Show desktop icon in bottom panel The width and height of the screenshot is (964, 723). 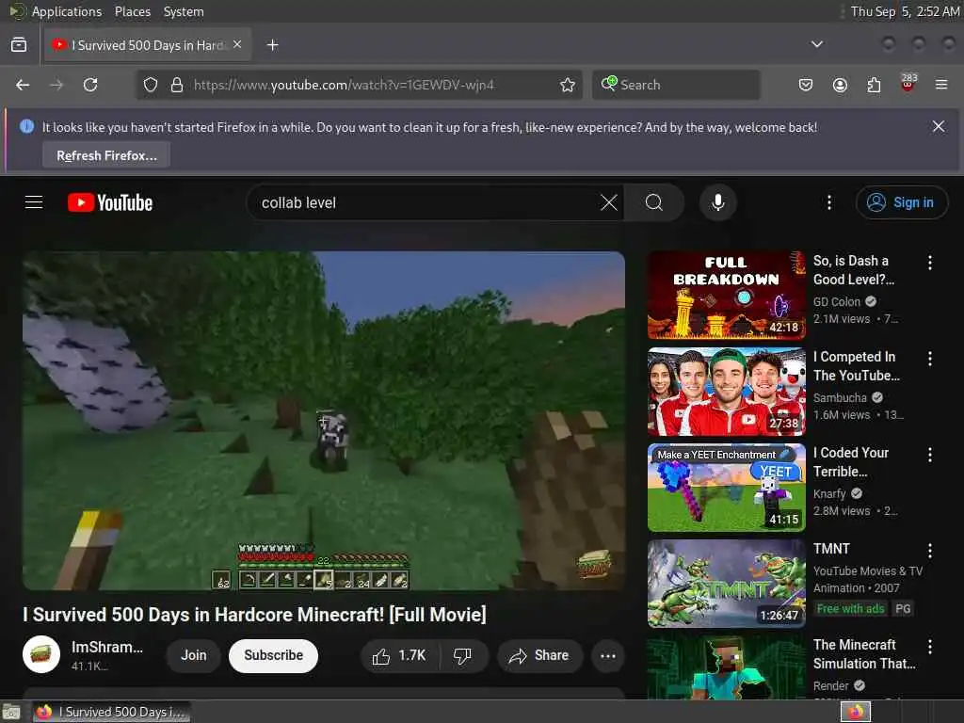click(11, 712)
